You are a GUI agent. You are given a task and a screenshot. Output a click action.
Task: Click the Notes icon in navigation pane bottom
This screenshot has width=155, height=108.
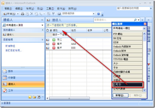pyautogui.click(x=30, y=97)
